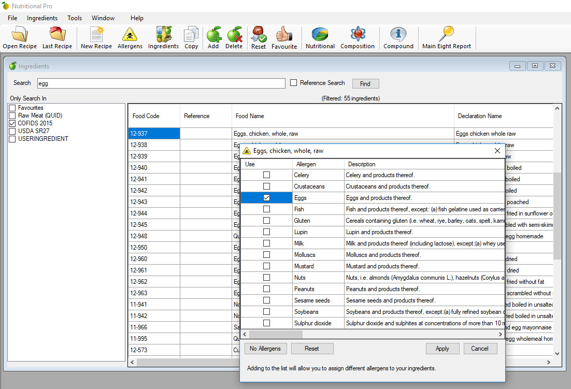Click the Find button
The image size is (571, 389).
(x=365, y=84)
